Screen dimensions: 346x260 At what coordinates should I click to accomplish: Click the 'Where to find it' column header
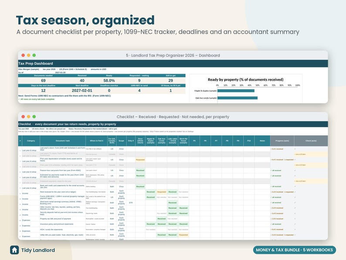point(96,141)
